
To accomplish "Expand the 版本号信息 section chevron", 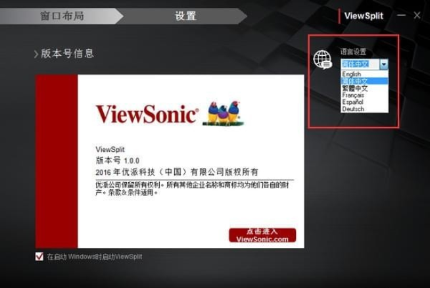I will [x=36, y=54].
